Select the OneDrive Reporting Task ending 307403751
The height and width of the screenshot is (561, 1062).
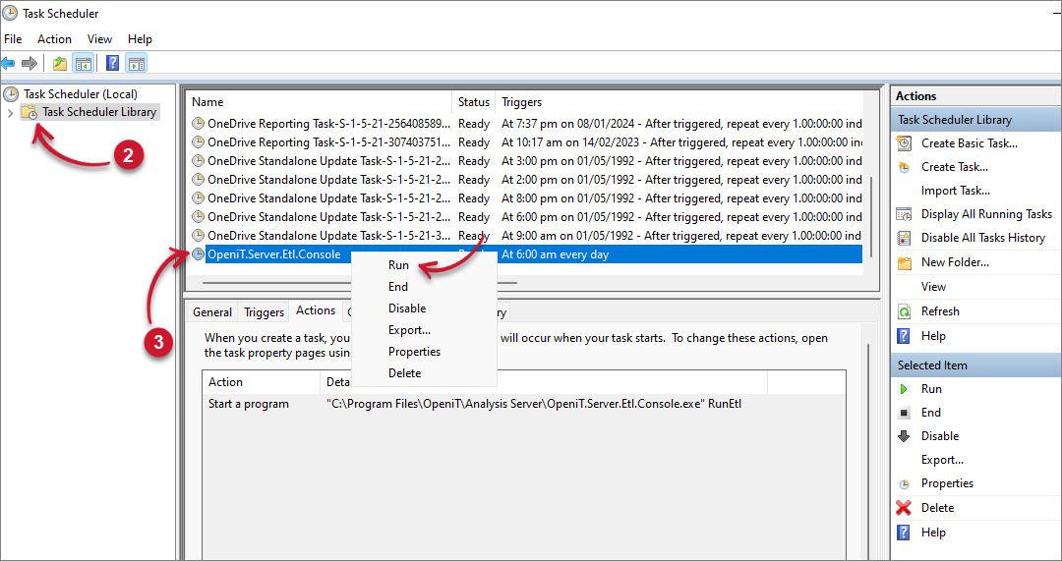click(x=527, y=142)
